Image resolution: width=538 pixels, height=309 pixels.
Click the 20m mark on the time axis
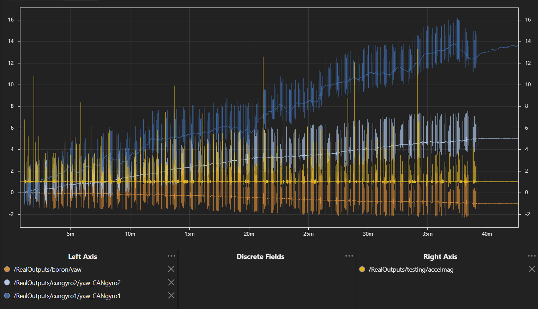[x=249, y=234]
